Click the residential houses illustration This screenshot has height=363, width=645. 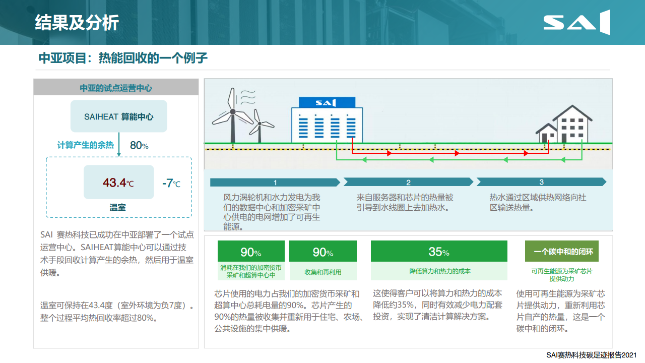(x=564, y=124)
